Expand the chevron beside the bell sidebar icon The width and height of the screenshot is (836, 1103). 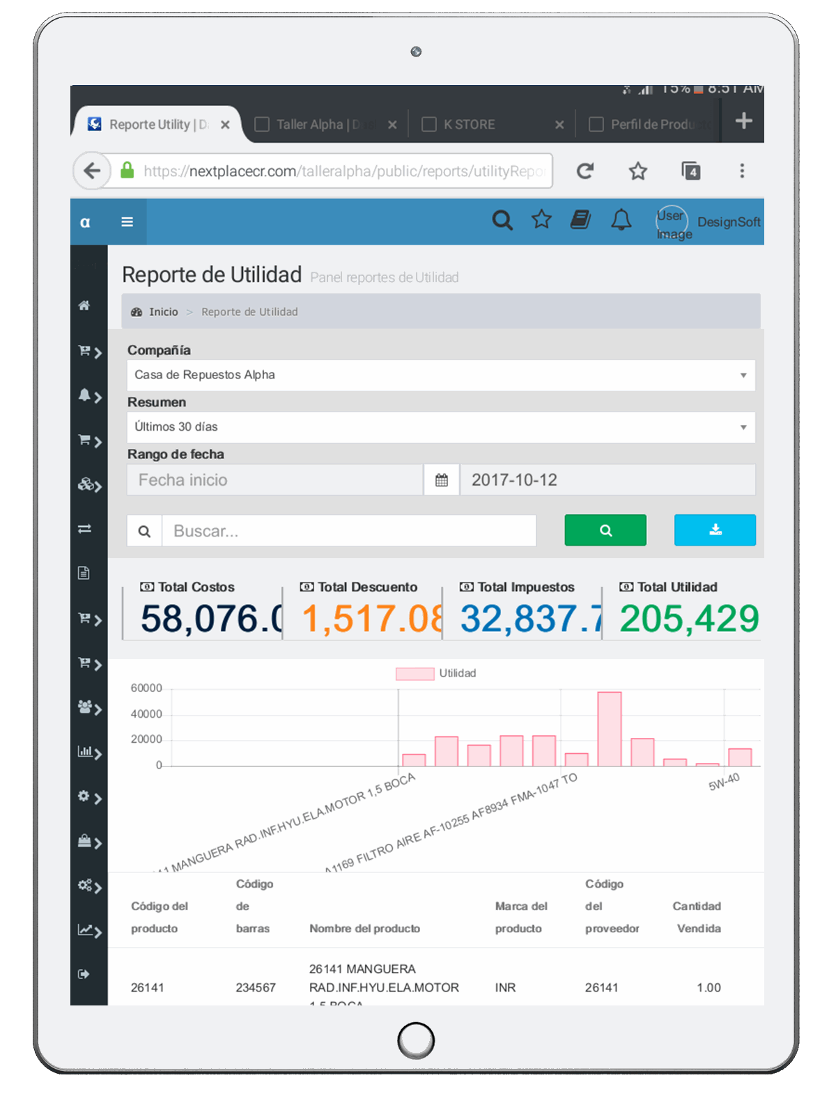(x=98, y=397)
